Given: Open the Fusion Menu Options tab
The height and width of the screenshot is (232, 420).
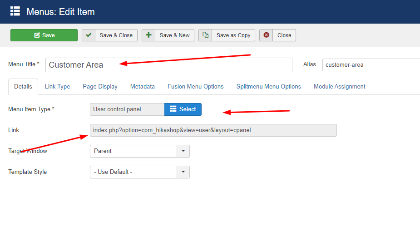Looking at the screenshot, I should (x=196, y=87).
